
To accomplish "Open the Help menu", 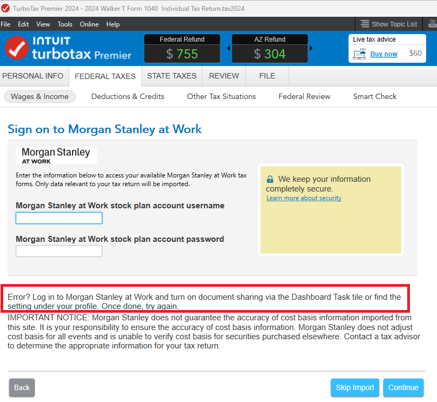I will pos(113,24).
